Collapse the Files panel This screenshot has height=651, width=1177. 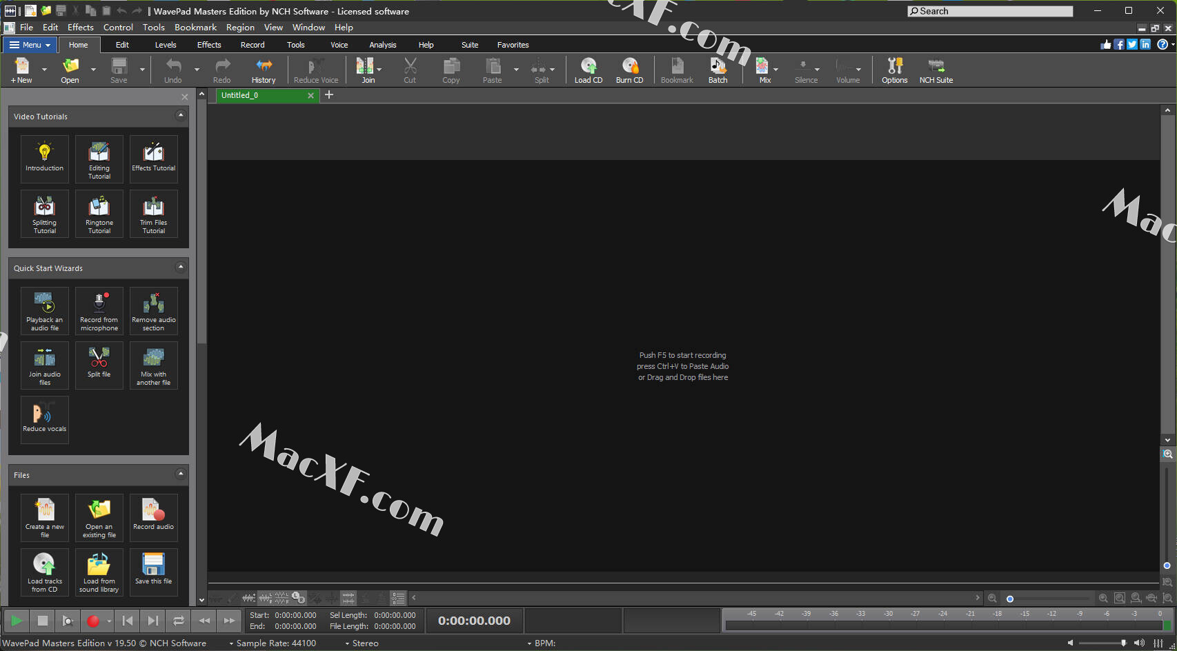coord(181,474)
